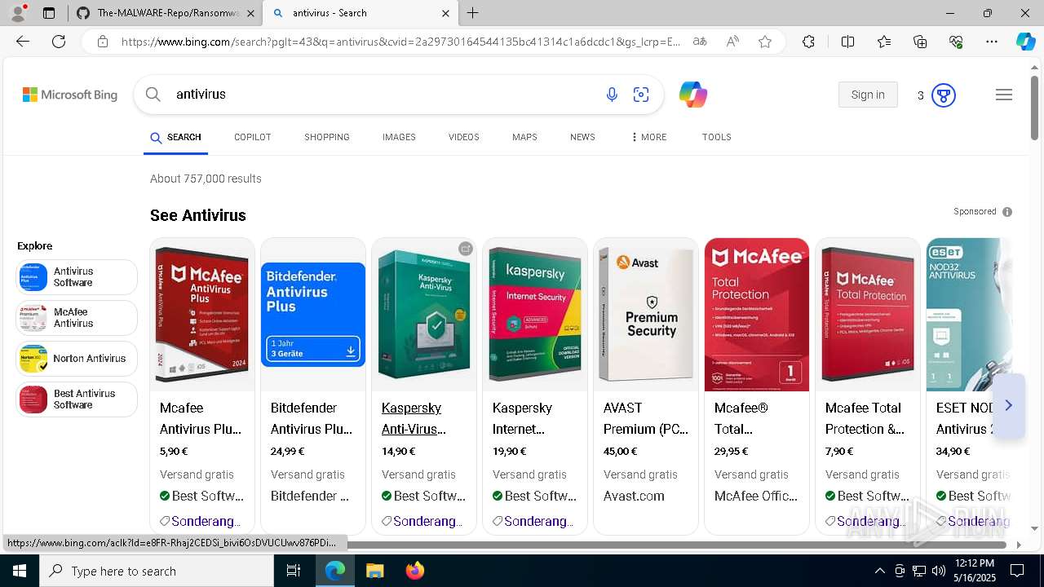Activate the Read aloud icon

coord(732,42)
